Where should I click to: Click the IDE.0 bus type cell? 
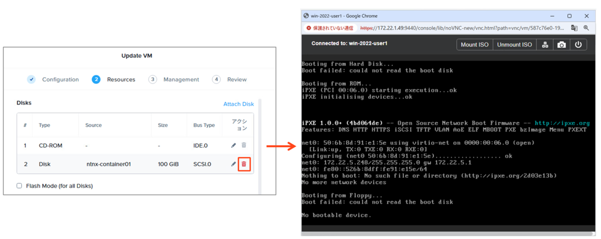(x=200, y=145)
